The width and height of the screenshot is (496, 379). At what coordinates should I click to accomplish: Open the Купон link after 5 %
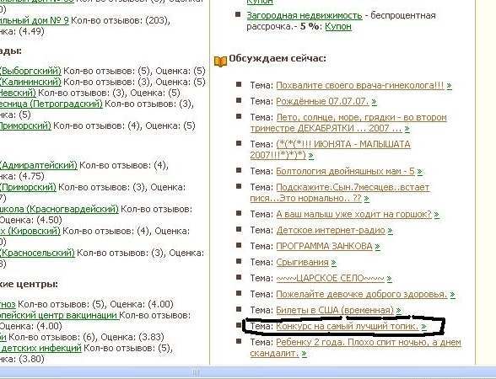338,26
